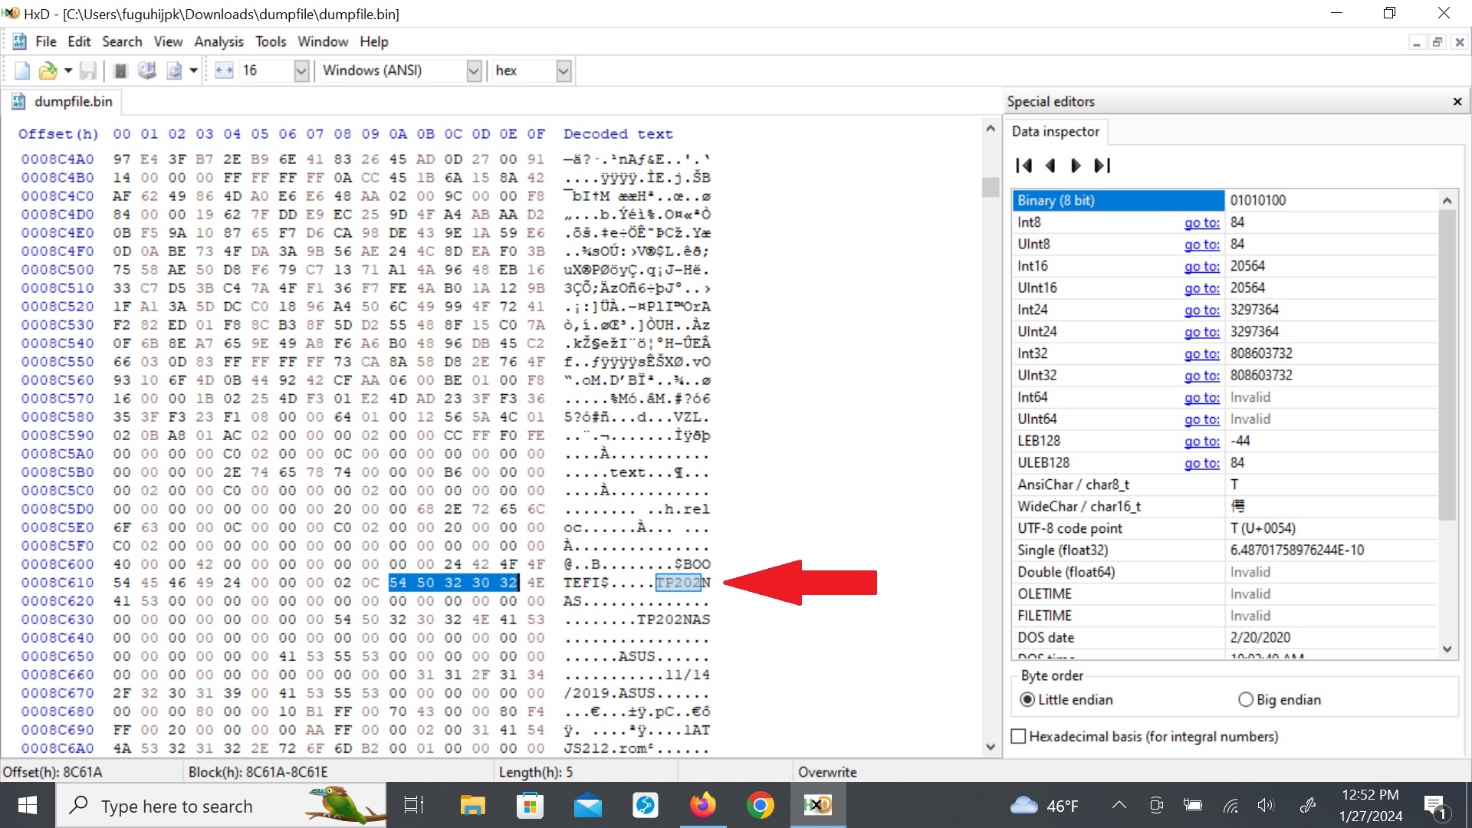The height and width of the screenshot is (828, 1472).
Task: Select Little endian byte order
Action: point(1027,700)
